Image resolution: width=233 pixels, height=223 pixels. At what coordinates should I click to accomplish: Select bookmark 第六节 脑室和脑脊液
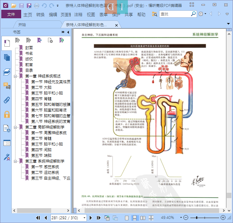pos(49,110)
